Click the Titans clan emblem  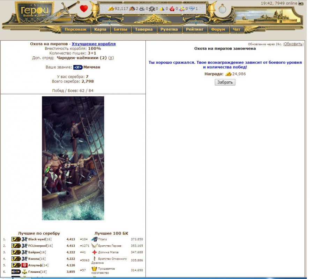(x=94, y=239)
